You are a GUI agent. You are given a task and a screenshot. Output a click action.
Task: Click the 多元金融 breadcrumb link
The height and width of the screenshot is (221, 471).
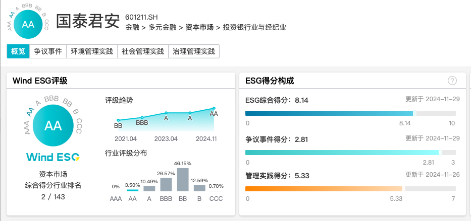162,28
